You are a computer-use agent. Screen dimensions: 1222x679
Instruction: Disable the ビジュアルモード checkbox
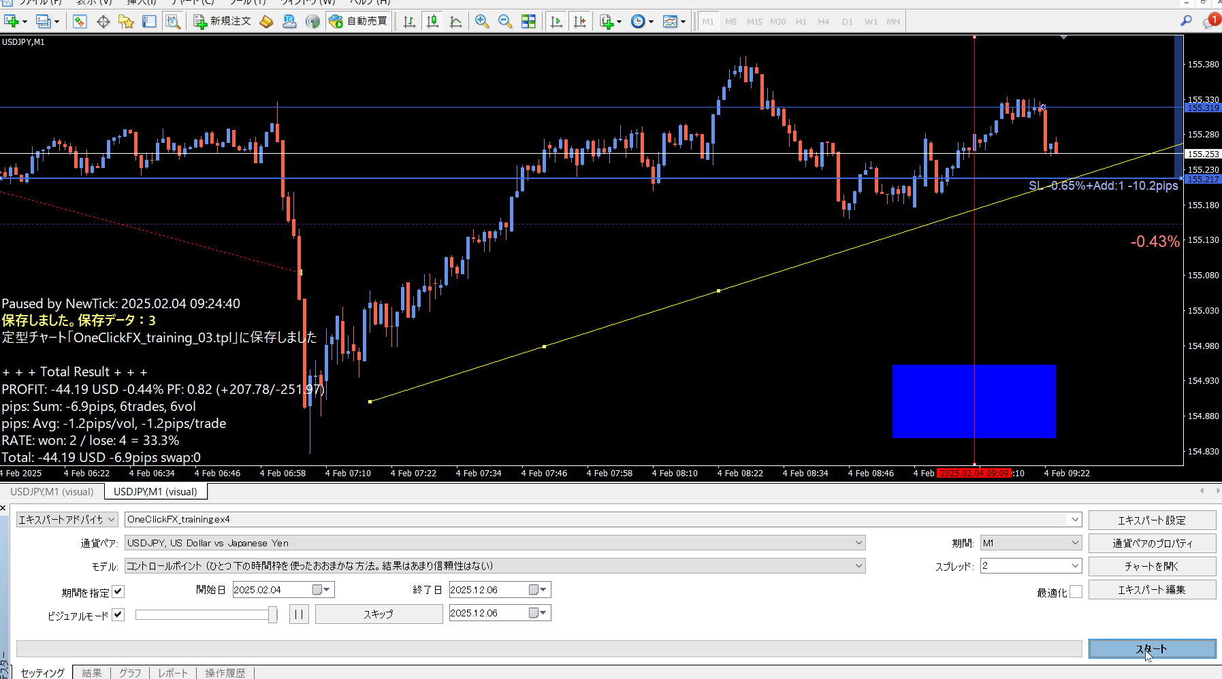click(x=118, y=615)
